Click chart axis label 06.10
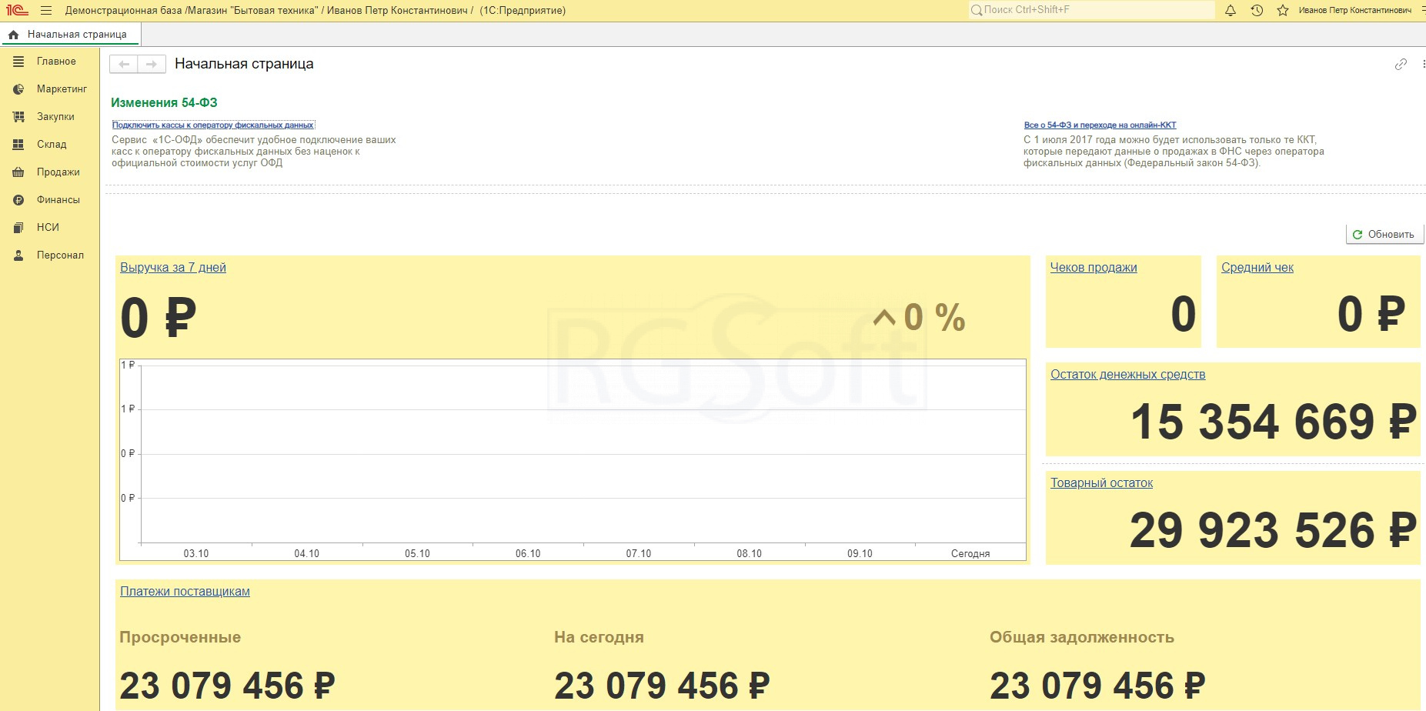This screenshot has width=1426, height=711. pyautogui.click(x=528, y=553)
